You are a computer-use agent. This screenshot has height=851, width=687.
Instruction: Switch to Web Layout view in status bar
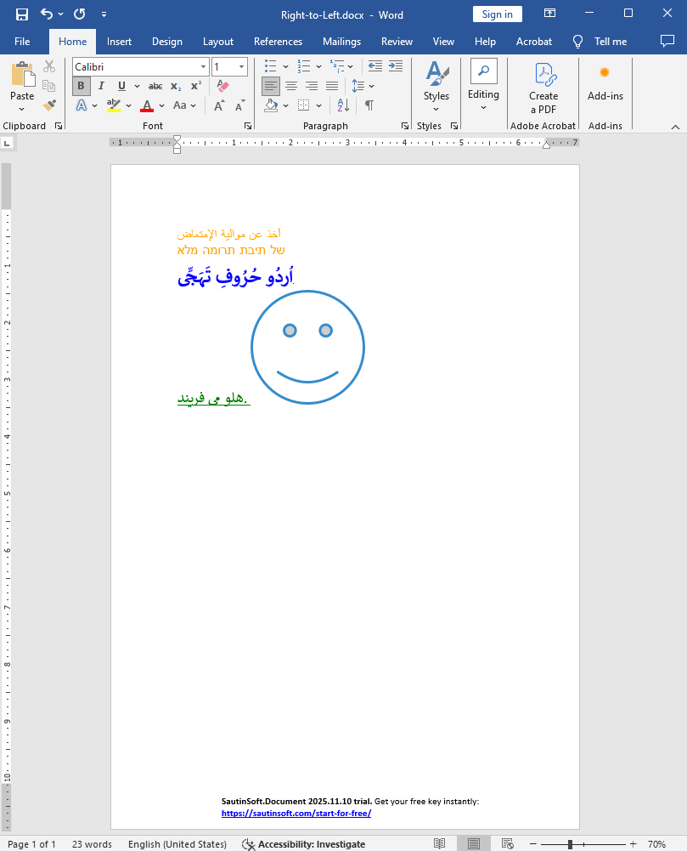[x=507, y=842]
